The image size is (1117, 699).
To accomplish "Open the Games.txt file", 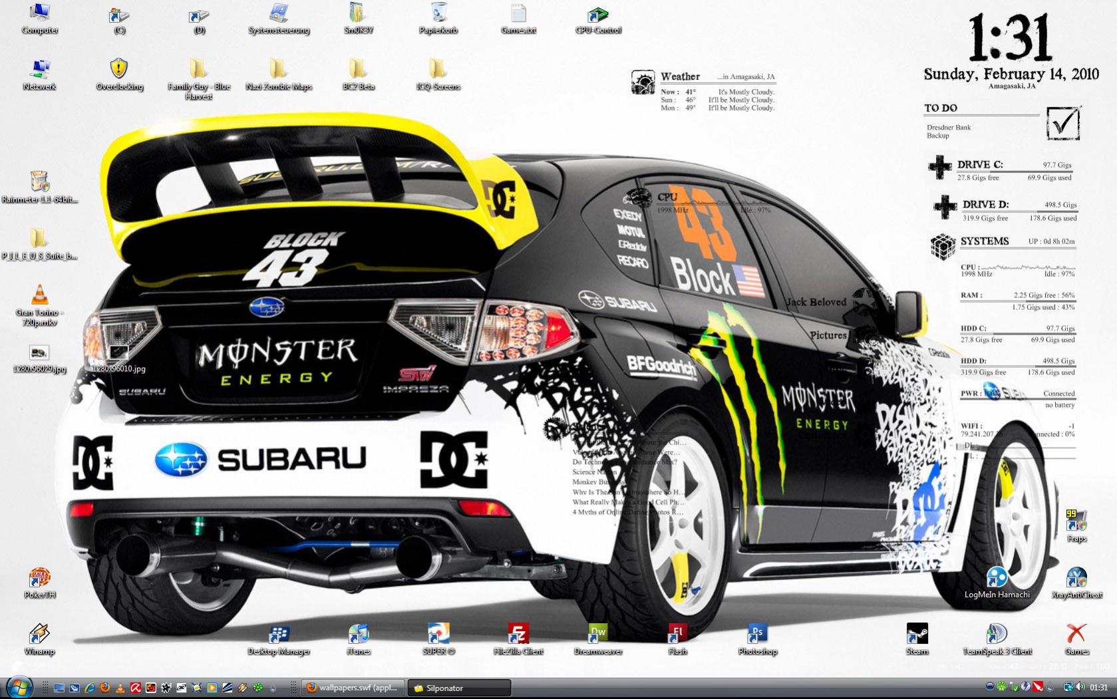I will pos(518,19).
